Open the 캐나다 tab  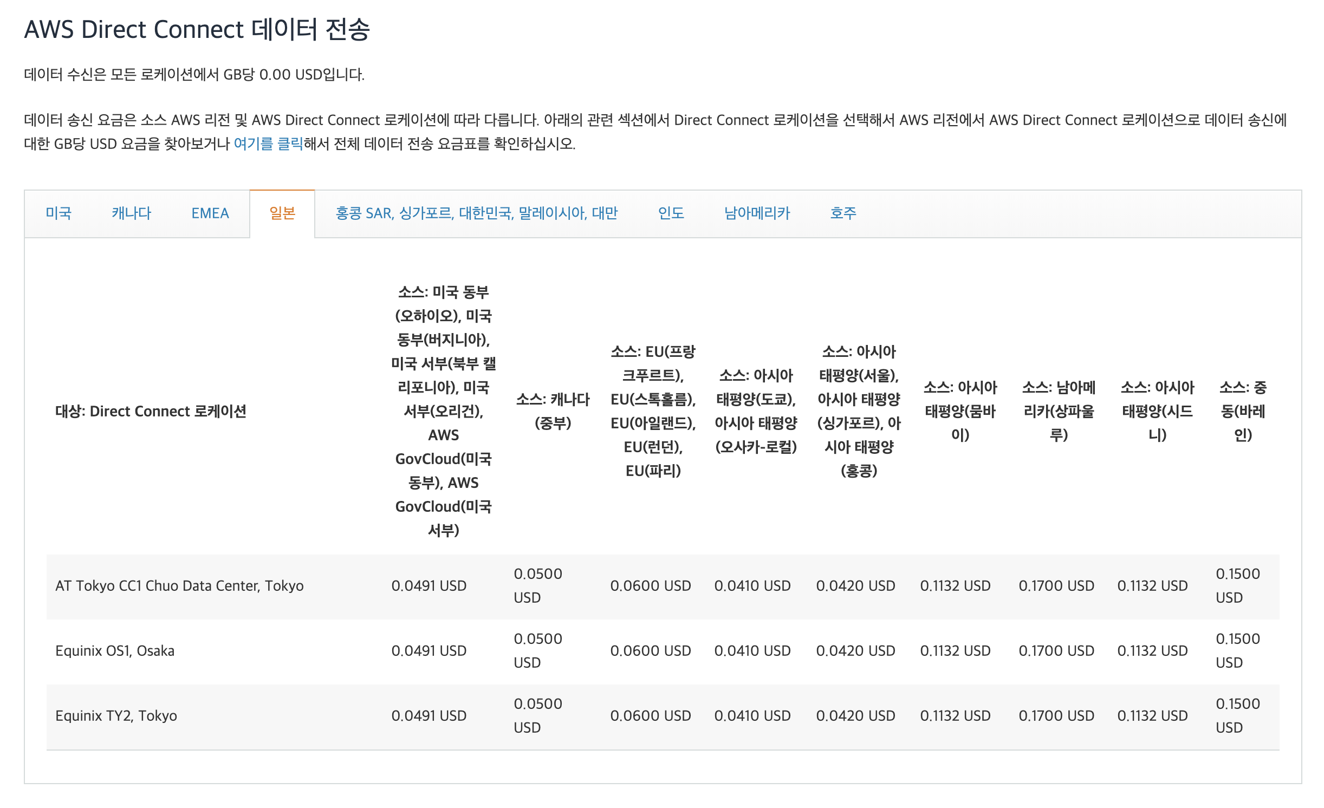tap(131, 213)
